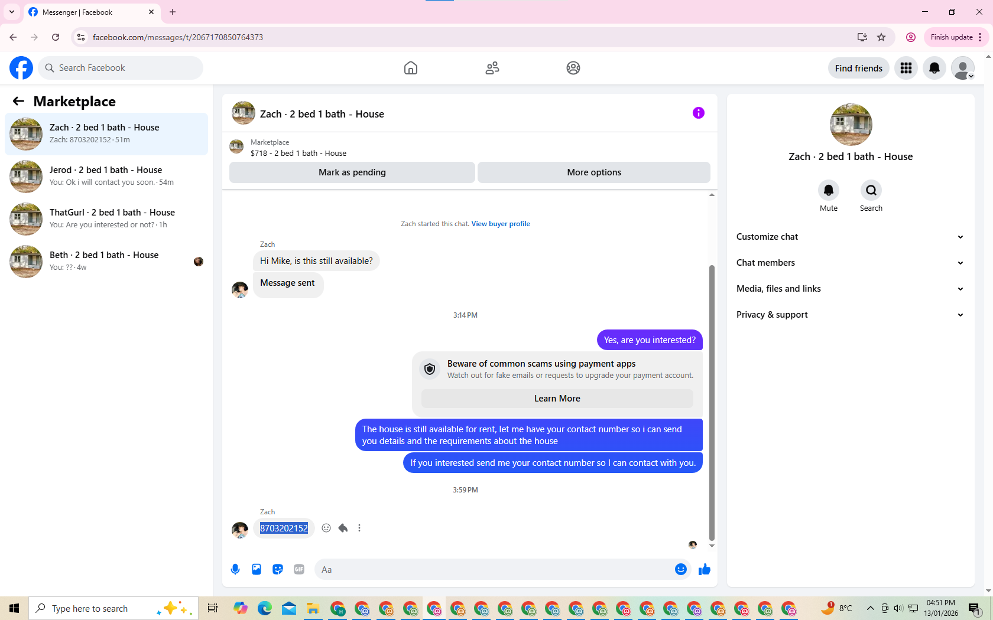Open Copilot icon on taskbar
This screenshot has height=620, width=993.
pyautogui.click(x=241, y=608)
